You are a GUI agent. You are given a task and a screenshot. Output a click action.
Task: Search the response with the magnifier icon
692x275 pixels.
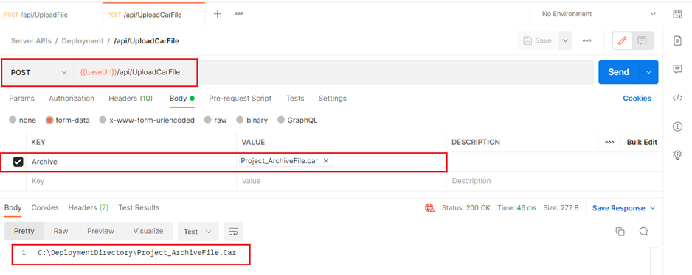click(644, 232)
